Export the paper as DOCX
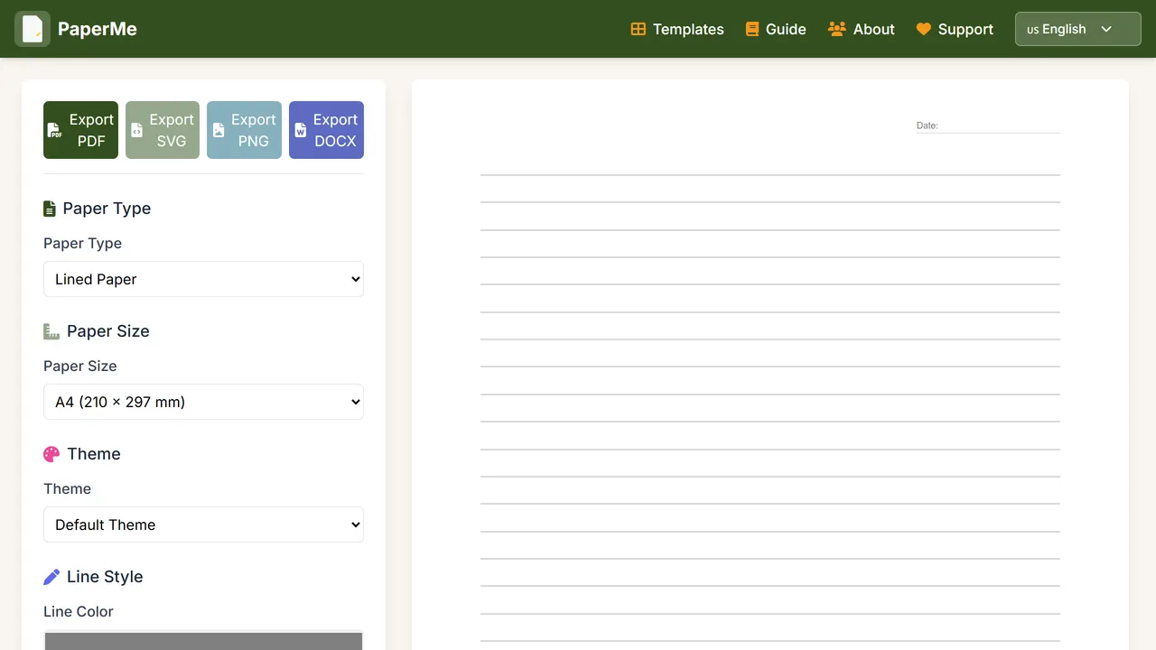This screenshot has height=650, width=1156. [x=326, y=130]
